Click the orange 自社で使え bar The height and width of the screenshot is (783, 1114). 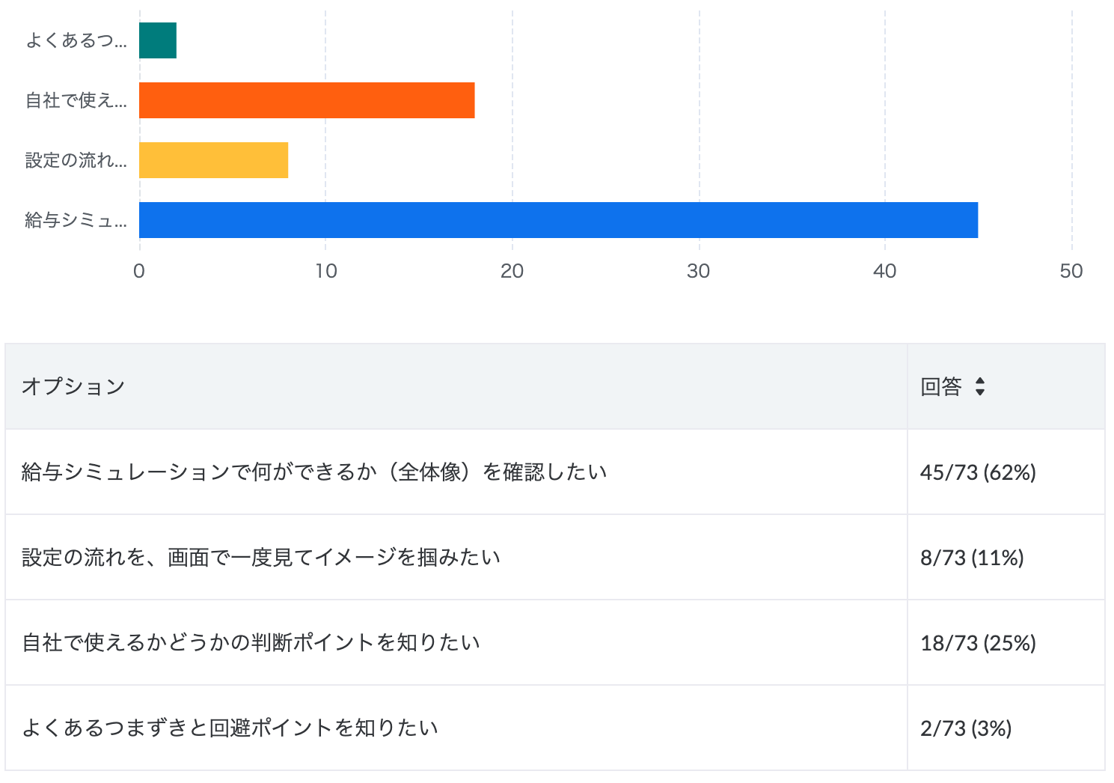(x=307, y=100)
